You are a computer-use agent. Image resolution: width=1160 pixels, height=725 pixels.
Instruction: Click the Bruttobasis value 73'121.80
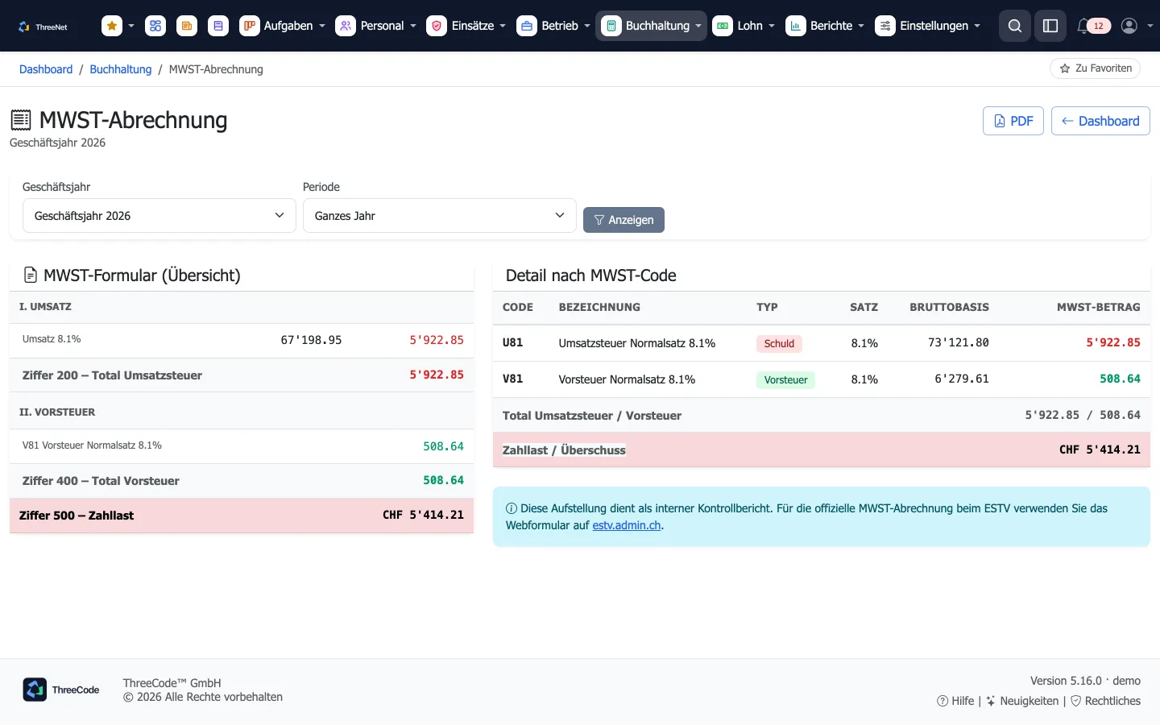click(959, 342)
